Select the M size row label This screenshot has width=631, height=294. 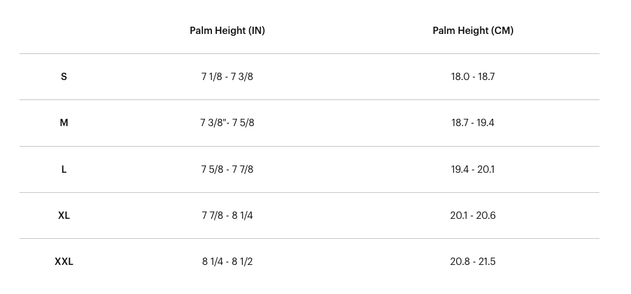point(64,123)
